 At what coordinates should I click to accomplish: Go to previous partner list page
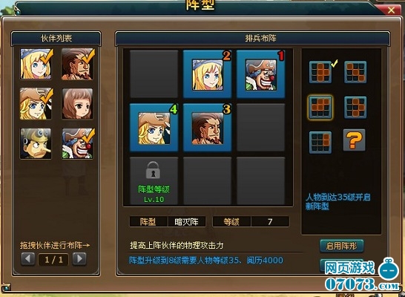28,258
